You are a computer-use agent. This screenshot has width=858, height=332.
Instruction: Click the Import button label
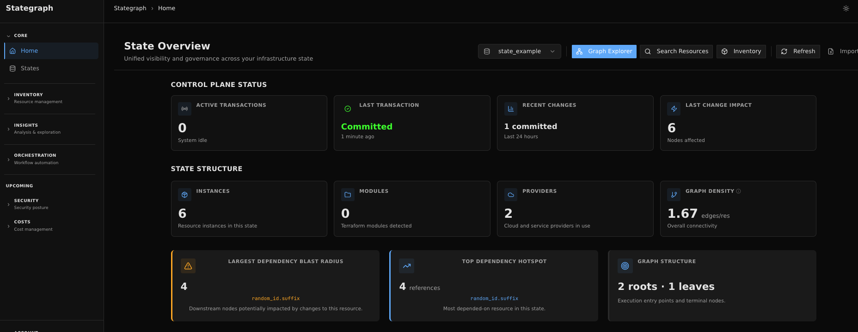point(849,51)
